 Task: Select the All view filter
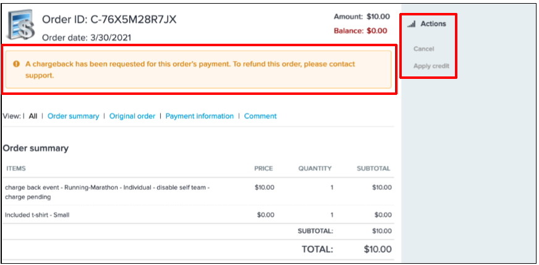(x=33, y=116)
